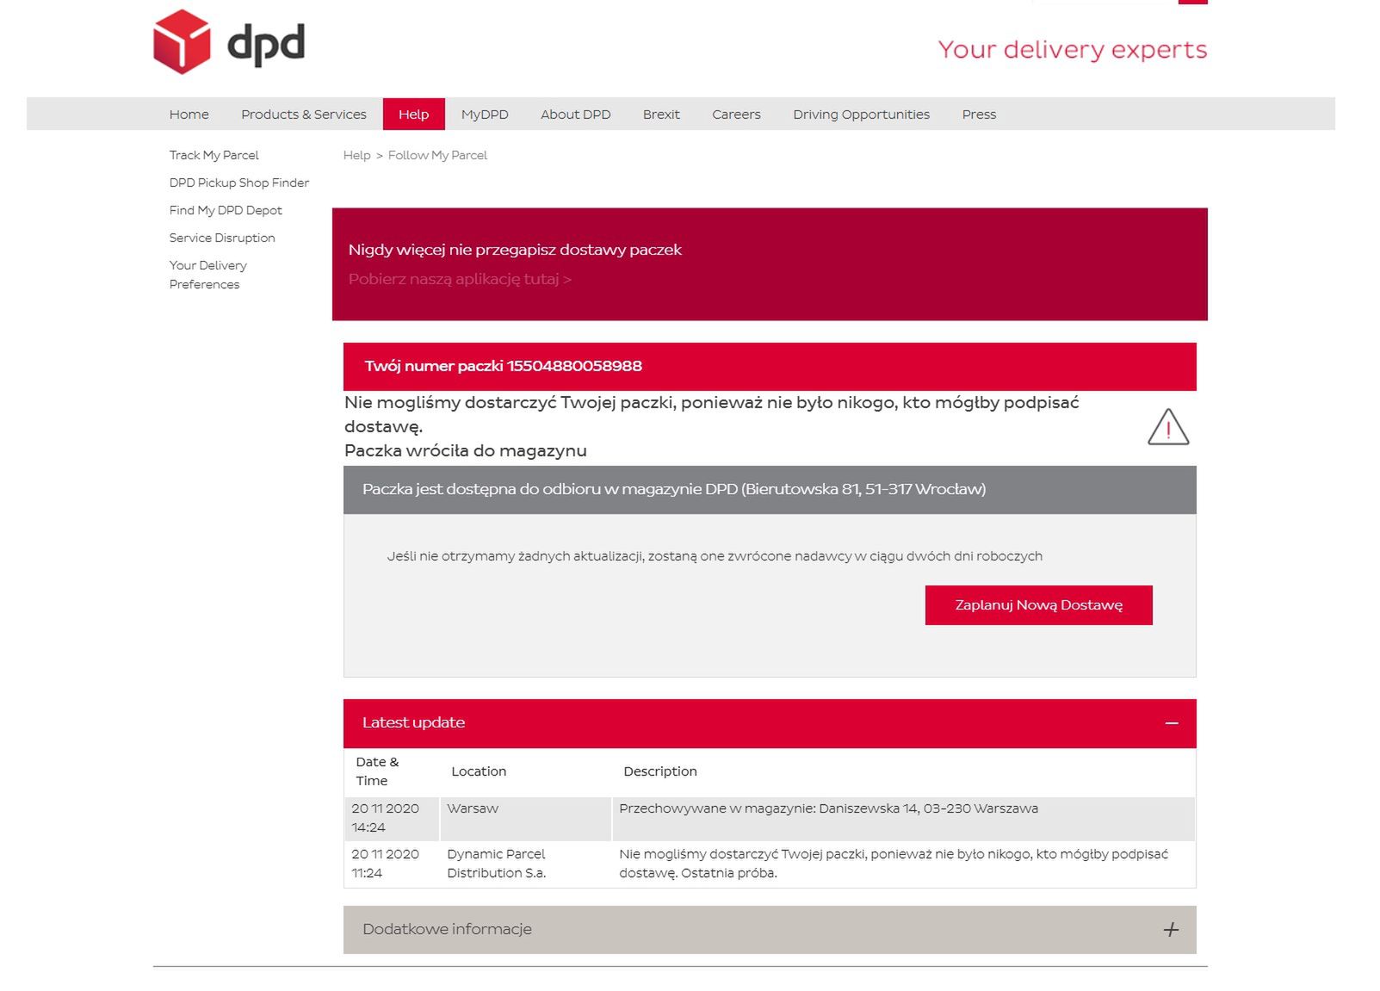
Task: Click Paczka wróciła do magazynu text
Action: coord(466,450)
